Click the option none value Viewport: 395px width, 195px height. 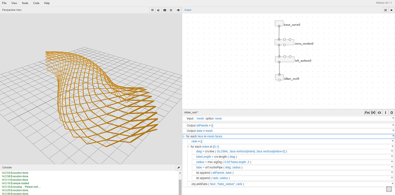point(218,119)
